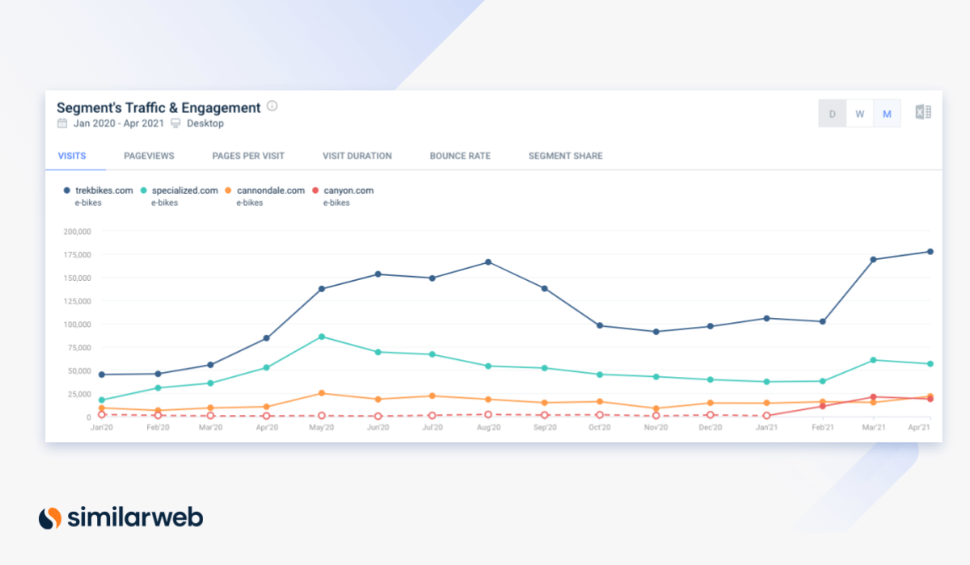Click the info icon beside the chart title

coord(272,106)
